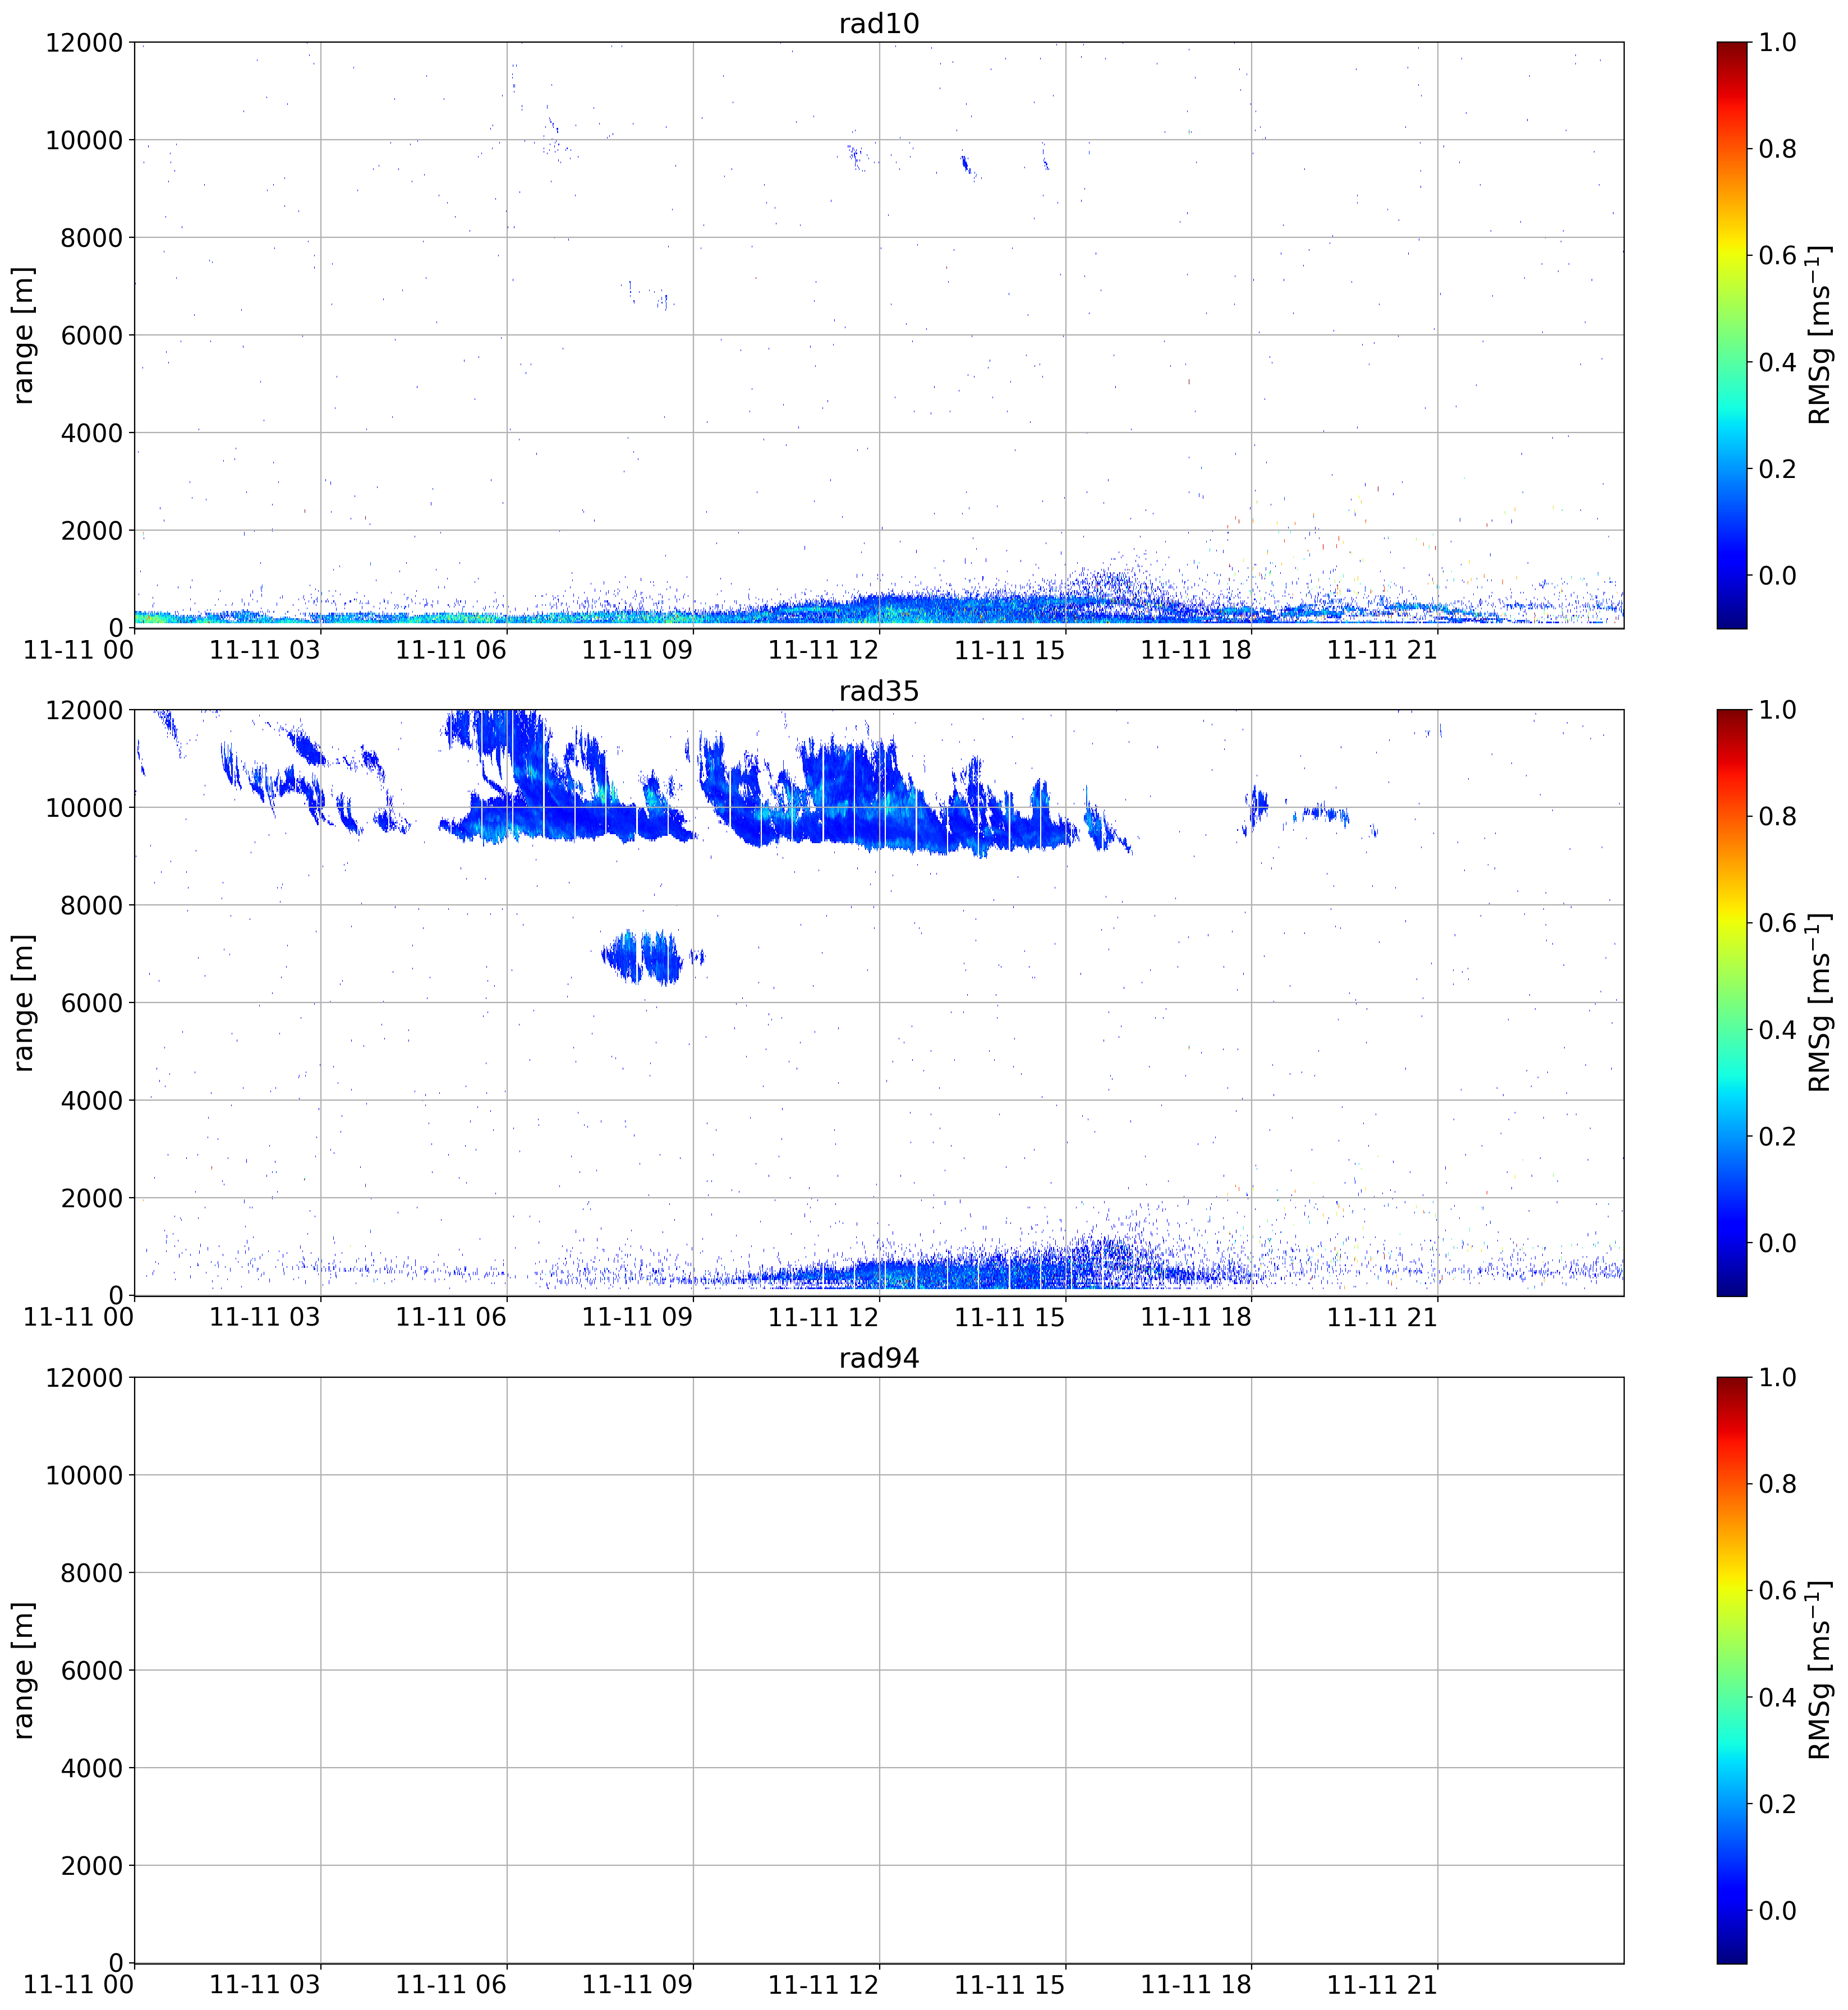Click the 6000 y-tick of rad10 panel
Viewport: 1848px width, 2010px height.
[92, 335]
